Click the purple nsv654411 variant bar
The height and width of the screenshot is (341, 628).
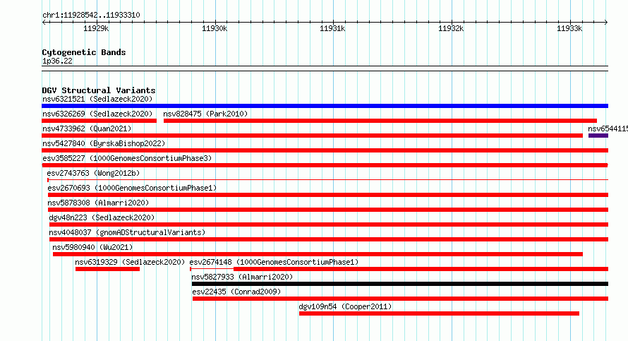tap(598, 136)
